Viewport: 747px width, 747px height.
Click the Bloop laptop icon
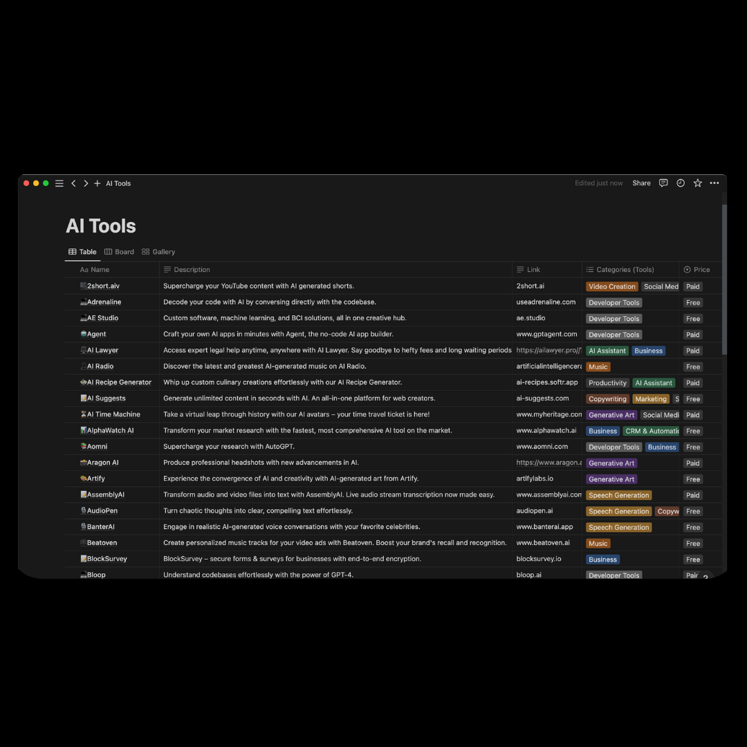[84, 575]
